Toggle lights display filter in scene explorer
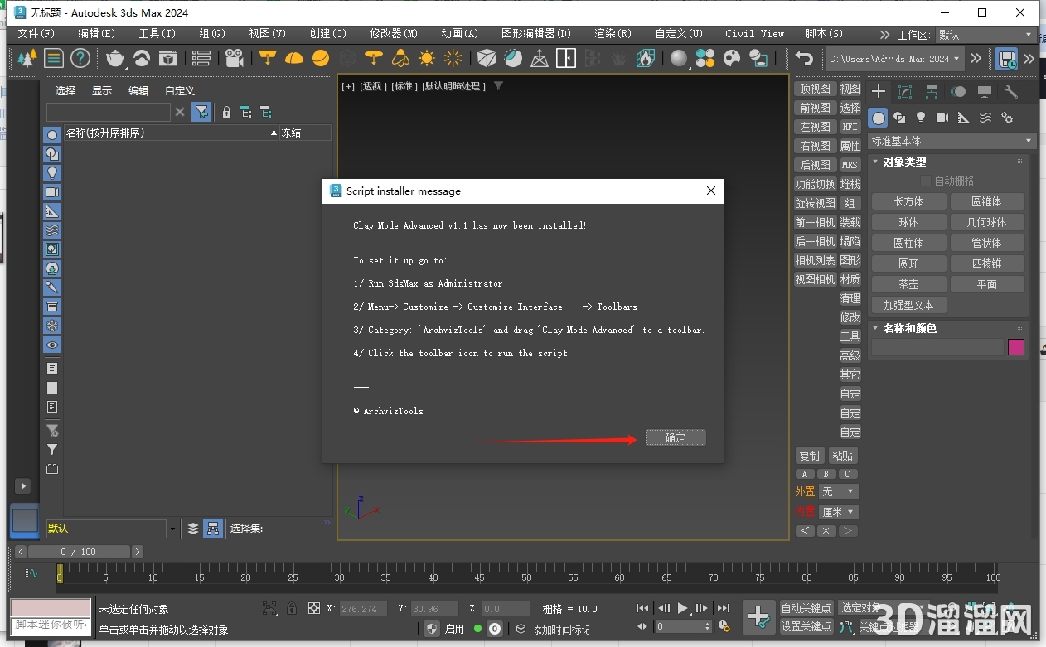The image size is (1046, 647). pos(52,172)
